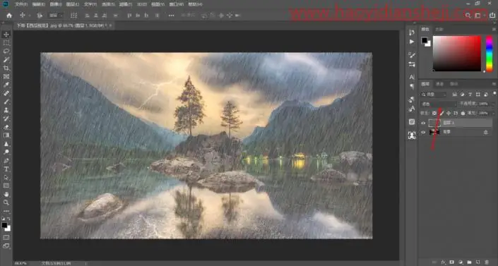Select the Spot Healing Brush tool
This screenshot has height=266, width=498.
[6, 93]
